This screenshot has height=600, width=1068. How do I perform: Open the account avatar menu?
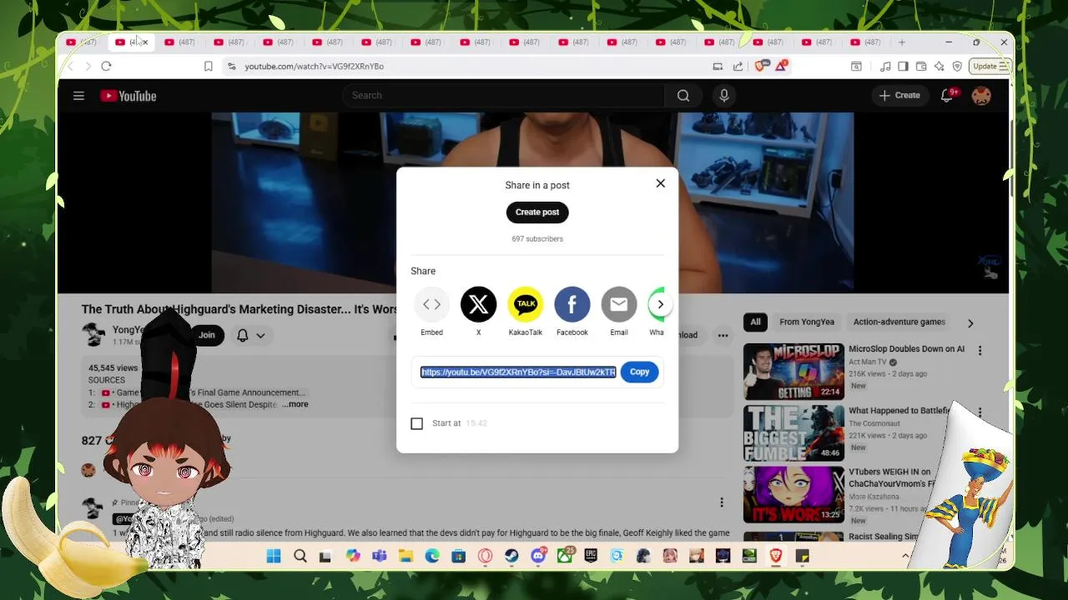click(x=981, y=96)
